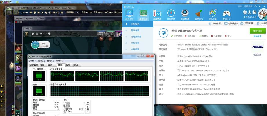
Task: Open 选项(O) menu in Task Manager
Action: [41, 61]
